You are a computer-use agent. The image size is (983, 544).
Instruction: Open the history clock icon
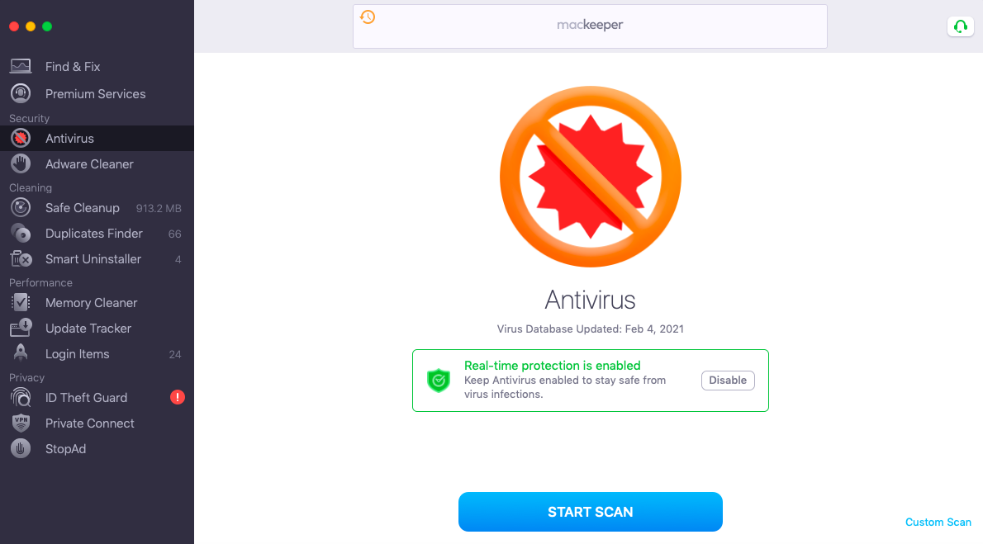tap(368, 17)
